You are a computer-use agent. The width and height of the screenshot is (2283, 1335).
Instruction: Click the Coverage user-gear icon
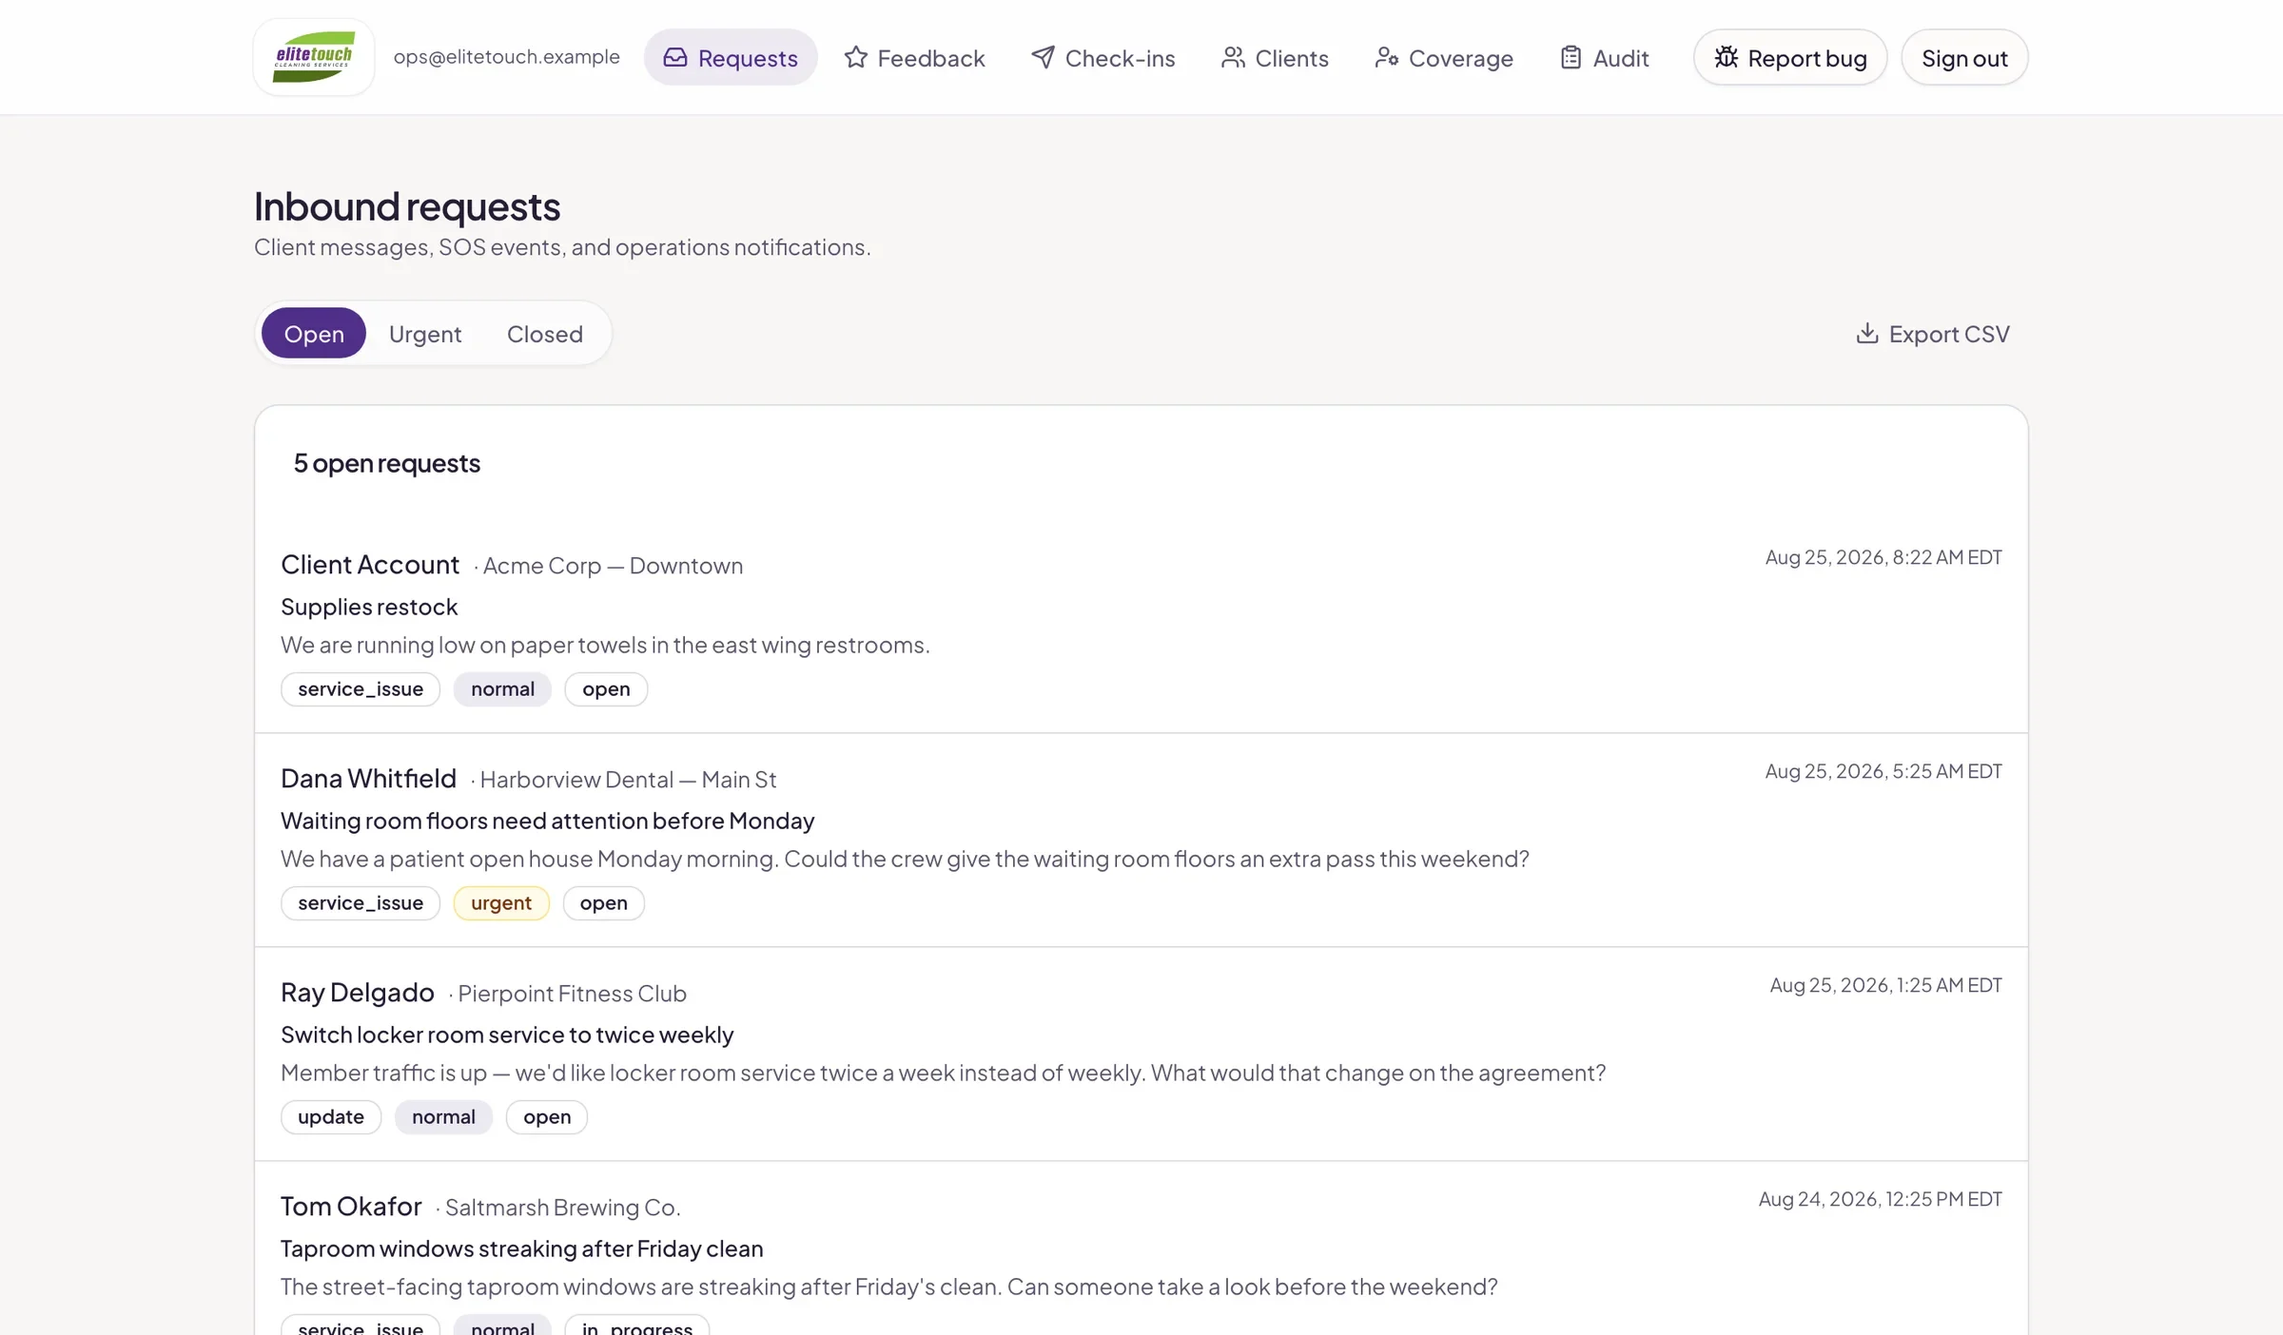tap(1386, 58)
